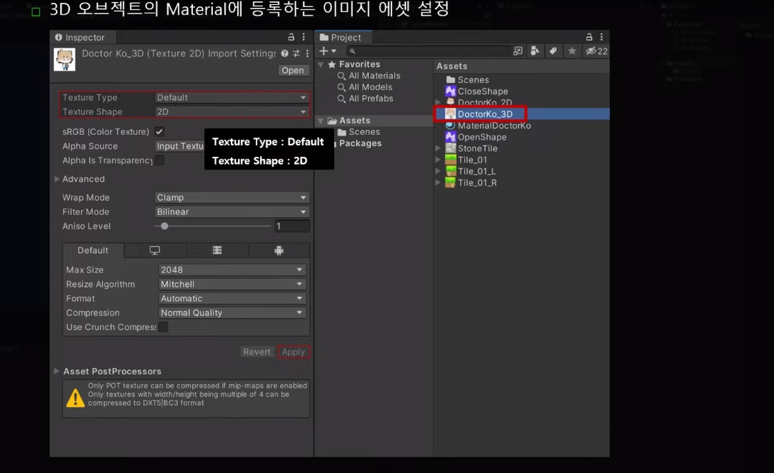Click the Project search field
The image size is (774, 473).
click(x=428, y=51)
